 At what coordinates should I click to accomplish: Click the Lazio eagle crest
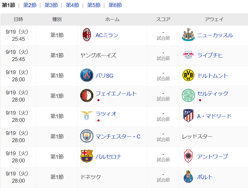(x=87, y=116)
